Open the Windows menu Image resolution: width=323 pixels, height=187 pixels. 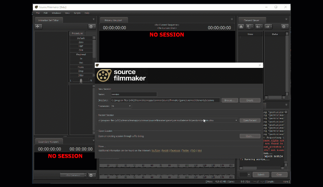[56, 13]
